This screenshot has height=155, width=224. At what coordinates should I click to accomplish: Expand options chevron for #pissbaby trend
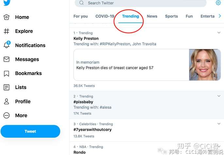[219, 96]
